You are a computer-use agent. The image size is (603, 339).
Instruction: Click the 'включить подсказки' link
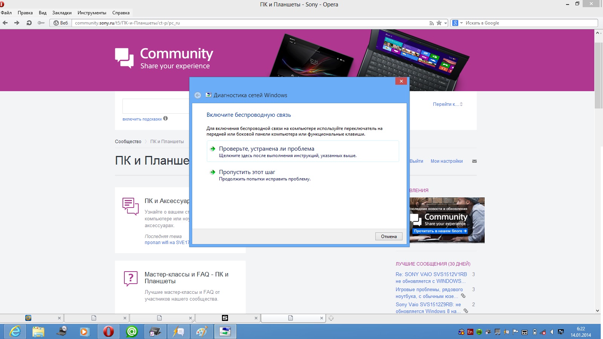142,119
